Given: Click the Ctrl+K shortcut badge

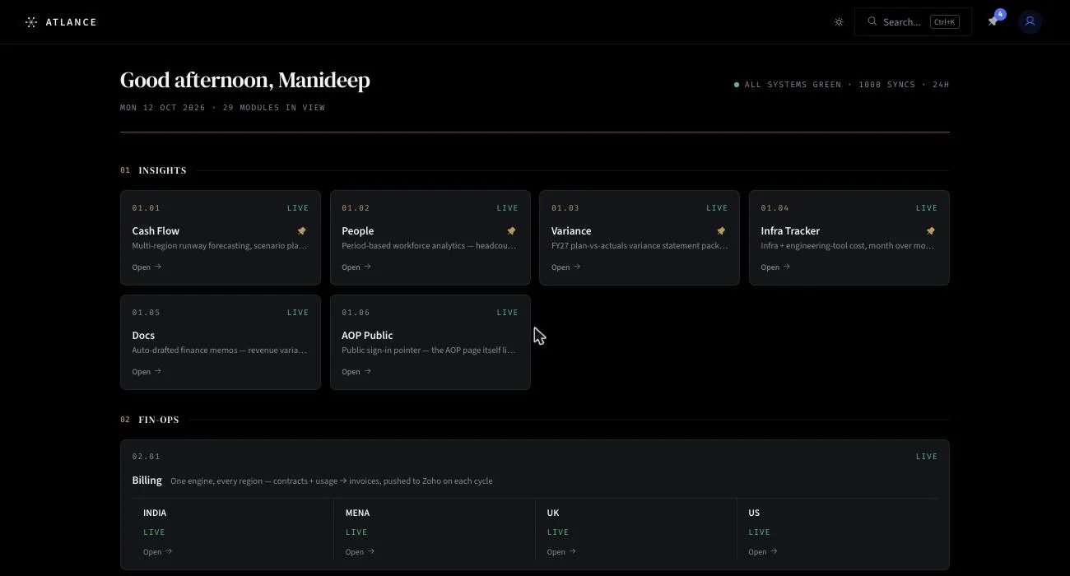Looking at the screenshot, I should (x=944, y=22).
